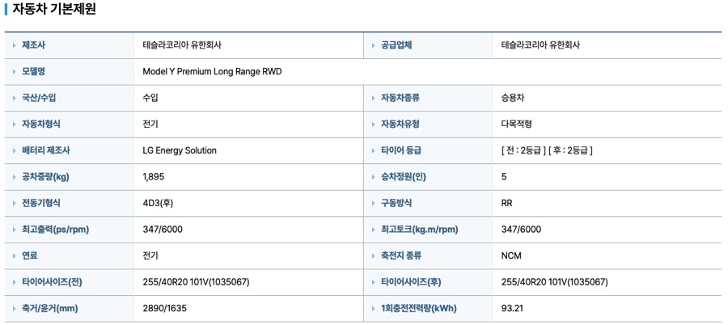Click the Model Y Premium Long Range RWD value
The width and height of the screenshot is (728, 325).
(212, 71)
